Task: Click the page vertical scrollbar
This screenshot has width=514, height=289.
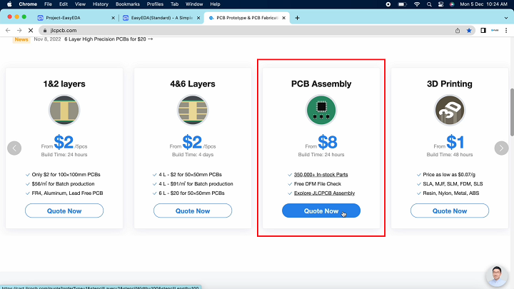Action: (x=512, y=111)
